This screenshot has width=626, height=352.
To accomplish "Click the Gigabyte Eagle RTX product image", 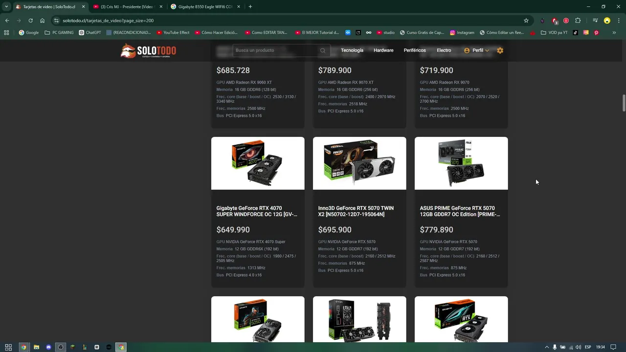I will [x=461, y=319].
